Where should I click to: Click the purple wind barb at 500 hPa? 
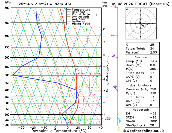(115, 56)
